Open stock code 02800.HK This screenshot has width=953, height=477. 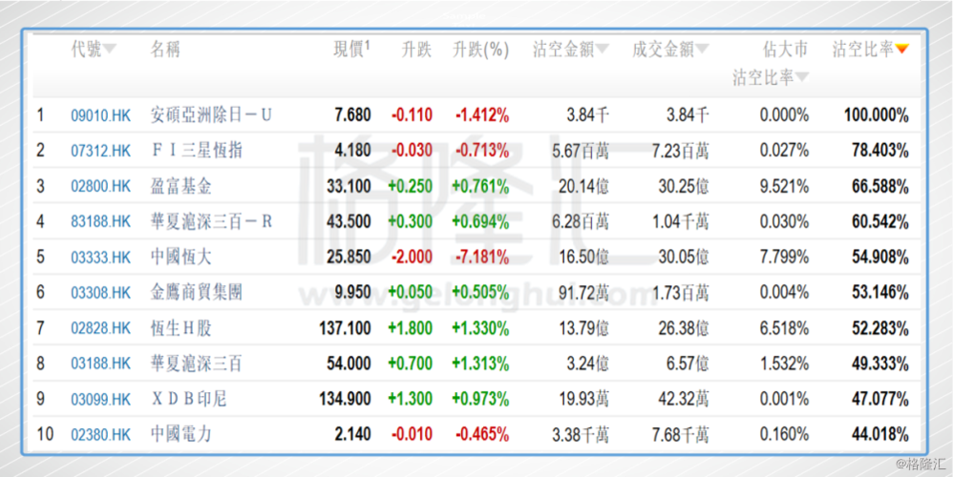point(101,186)
